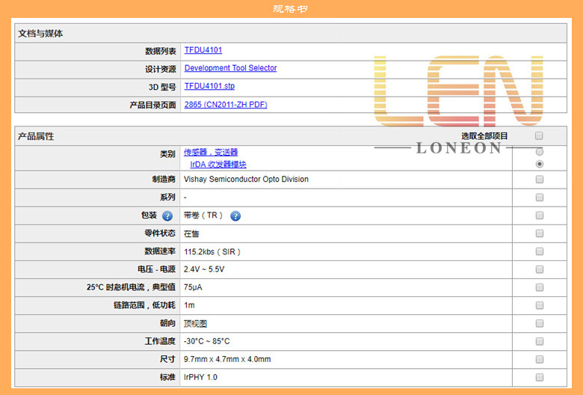Viewport: 583px width, 395px height.
Task: Check the 零件状态 row checkbox
Action: pyautogui.click(x=539, y=233)
